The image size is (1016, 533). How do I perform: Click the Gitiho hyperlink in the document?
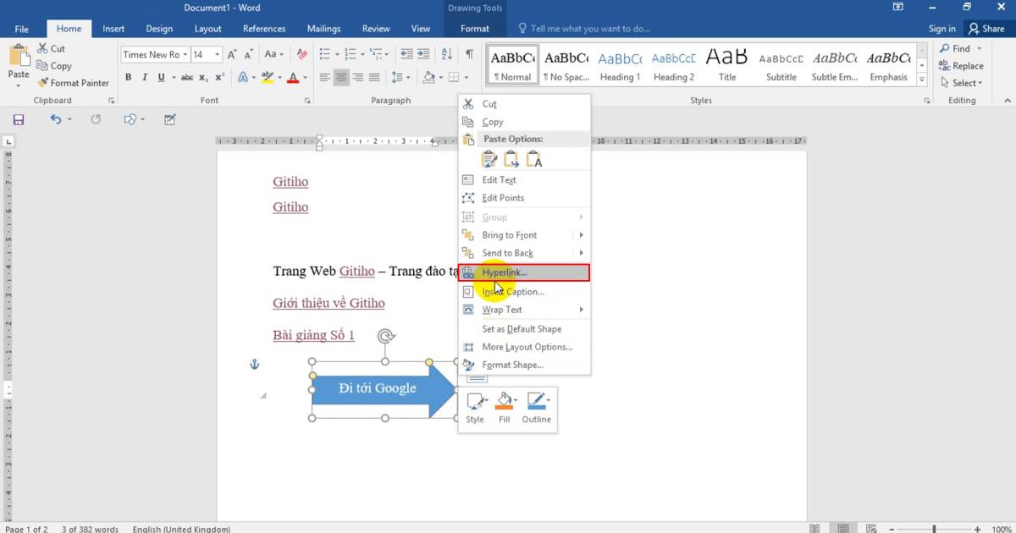point(290,181)
